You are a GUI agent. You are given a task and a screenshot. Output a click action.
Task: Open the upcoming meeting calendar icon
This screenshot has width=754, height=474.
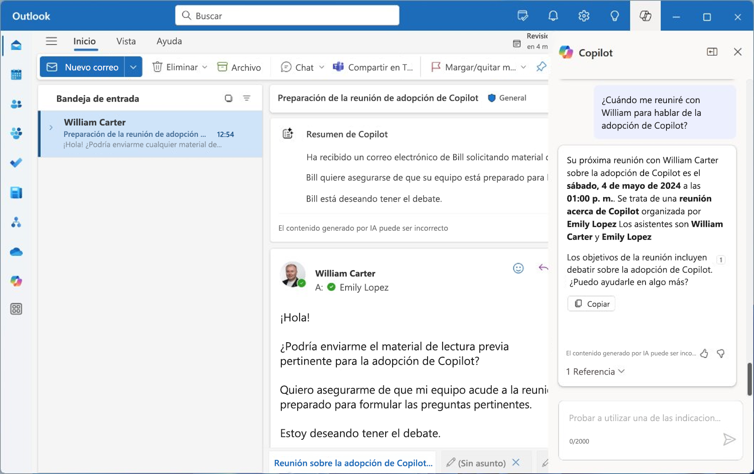[x=517, y=44]
